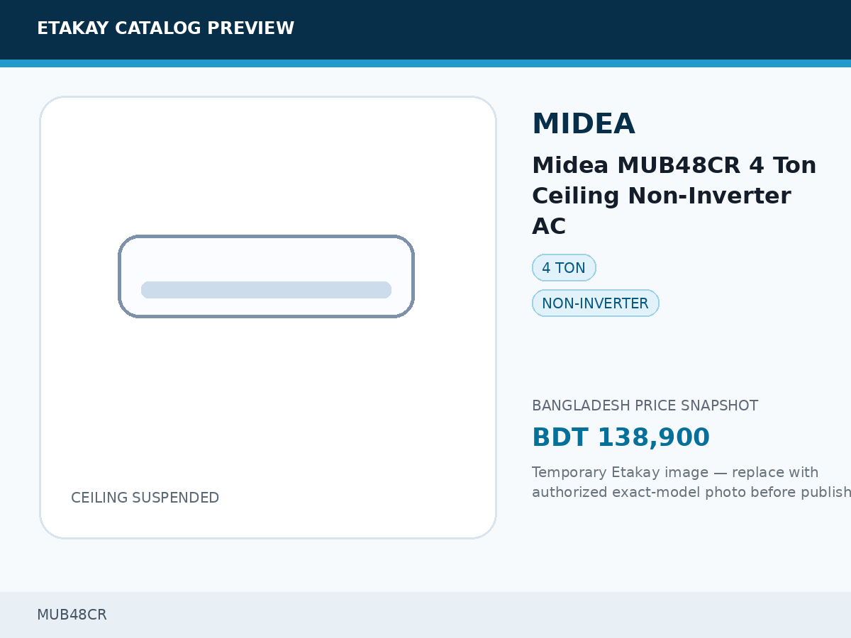851x638 pixels.
Task: Click the temporary Etakay image notice text
Action: pyautogui.click(x=691, y=482)
